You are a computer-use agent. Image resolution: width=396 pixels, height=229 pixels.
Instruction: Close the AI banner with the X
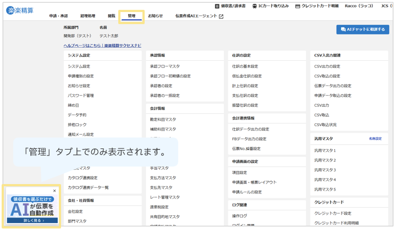[54, 191]
